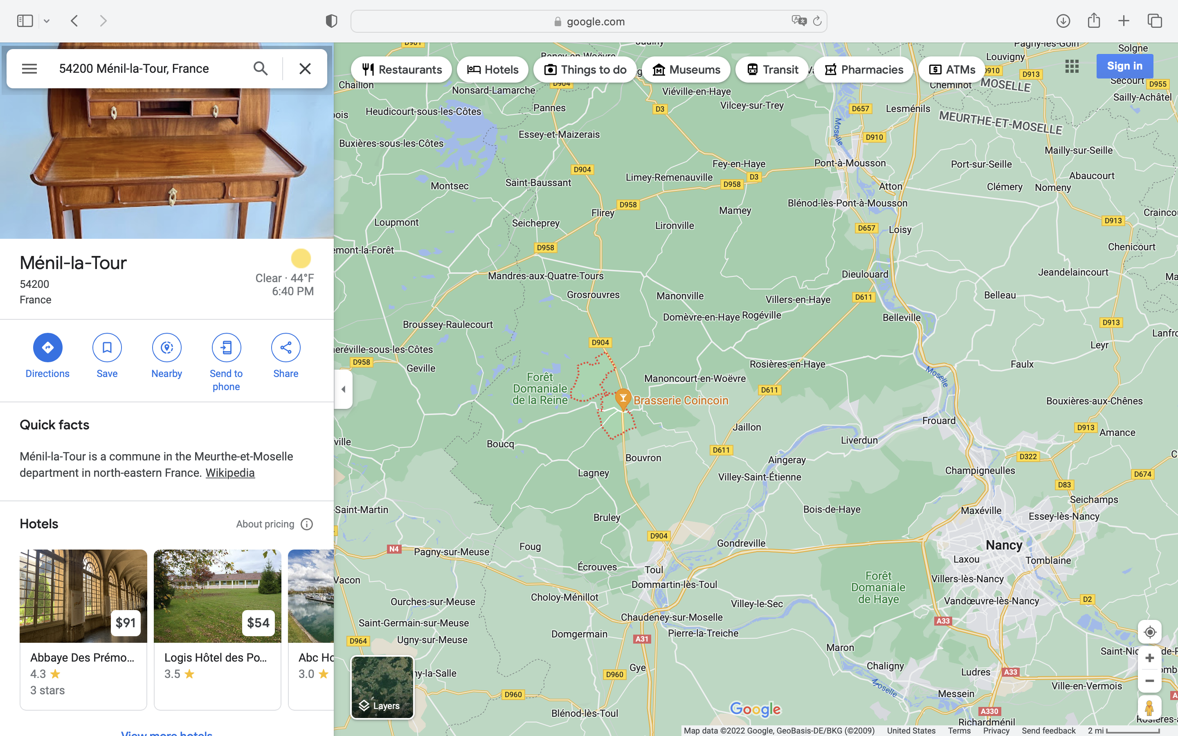Switch map view using Layers thumbnail

[382, 687]
